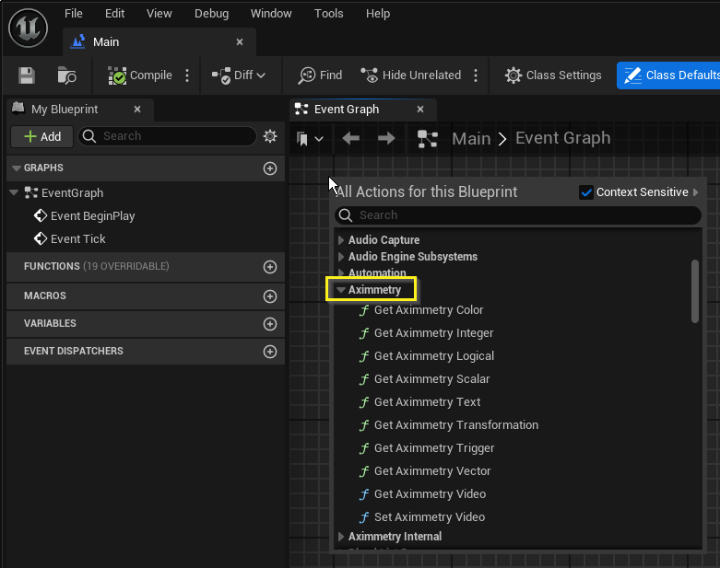Open Compile options three-dot menu
The height and width of the screenshot is (568, 720).
[187, 75]
